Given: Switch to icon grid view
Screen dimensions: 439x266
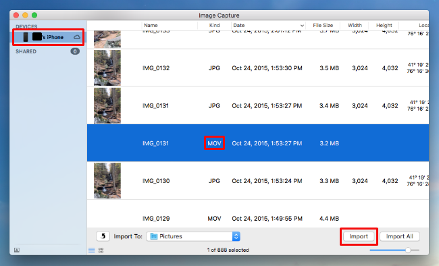Looking at the screenshot, I should (101, 250).
